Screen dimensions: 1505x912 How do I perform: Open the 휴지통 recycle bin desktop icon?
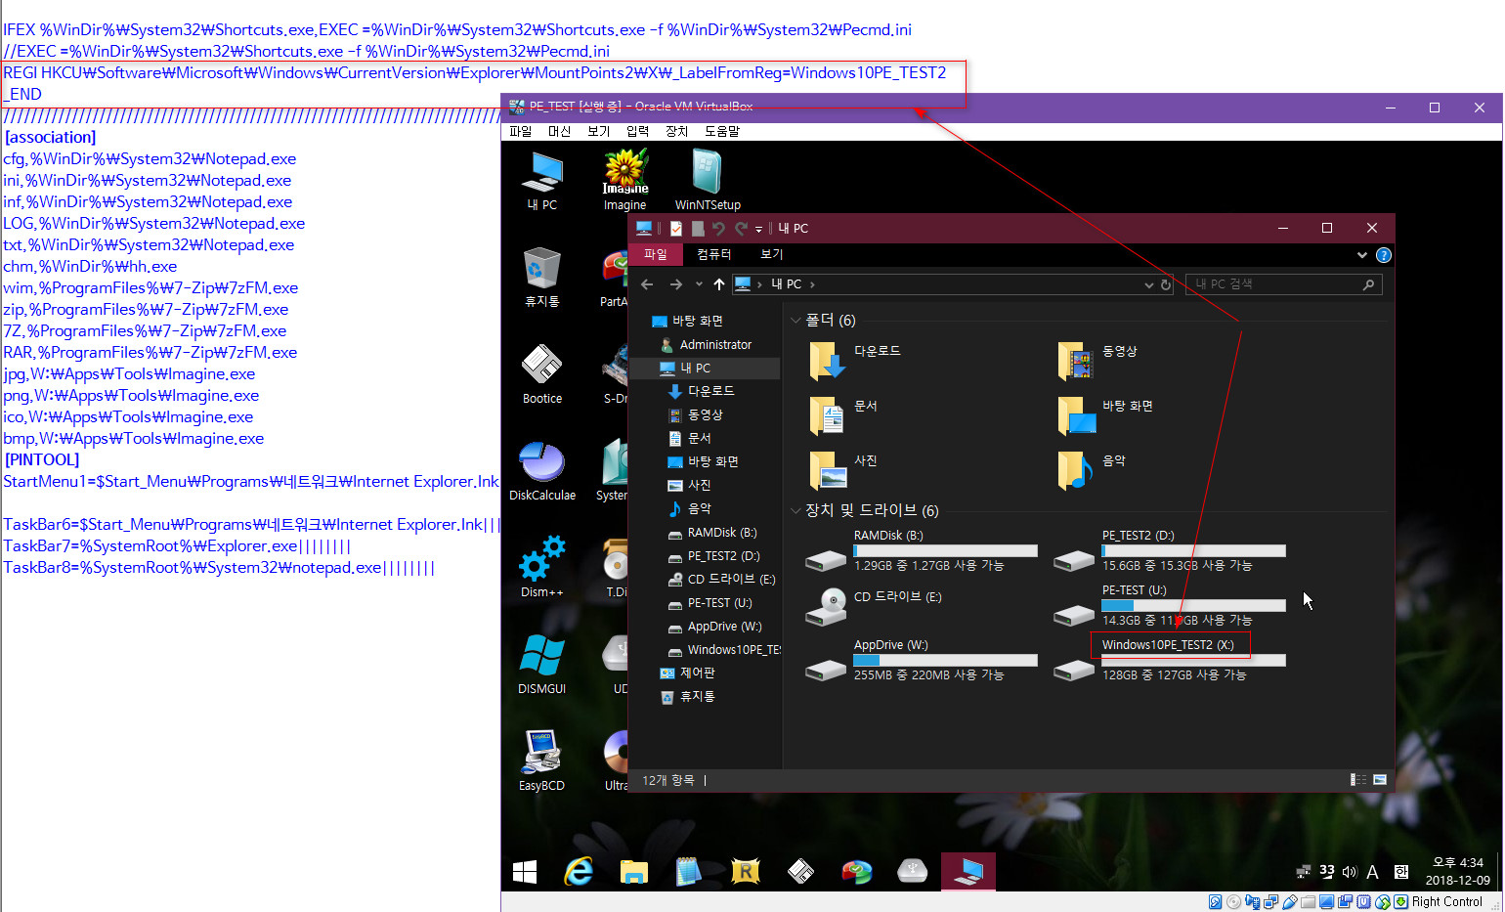tap(542, 277)
